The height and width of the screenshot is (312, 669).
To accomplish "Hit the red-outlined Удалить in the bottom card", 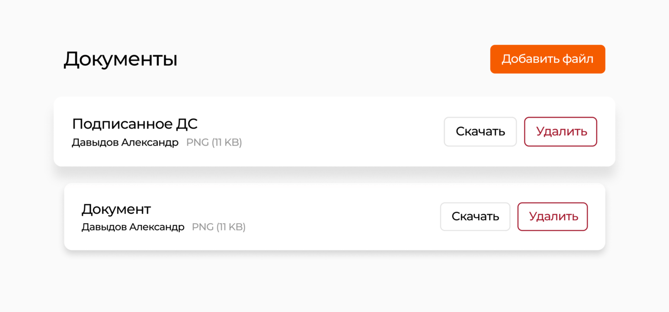I will tap(552, 217).
